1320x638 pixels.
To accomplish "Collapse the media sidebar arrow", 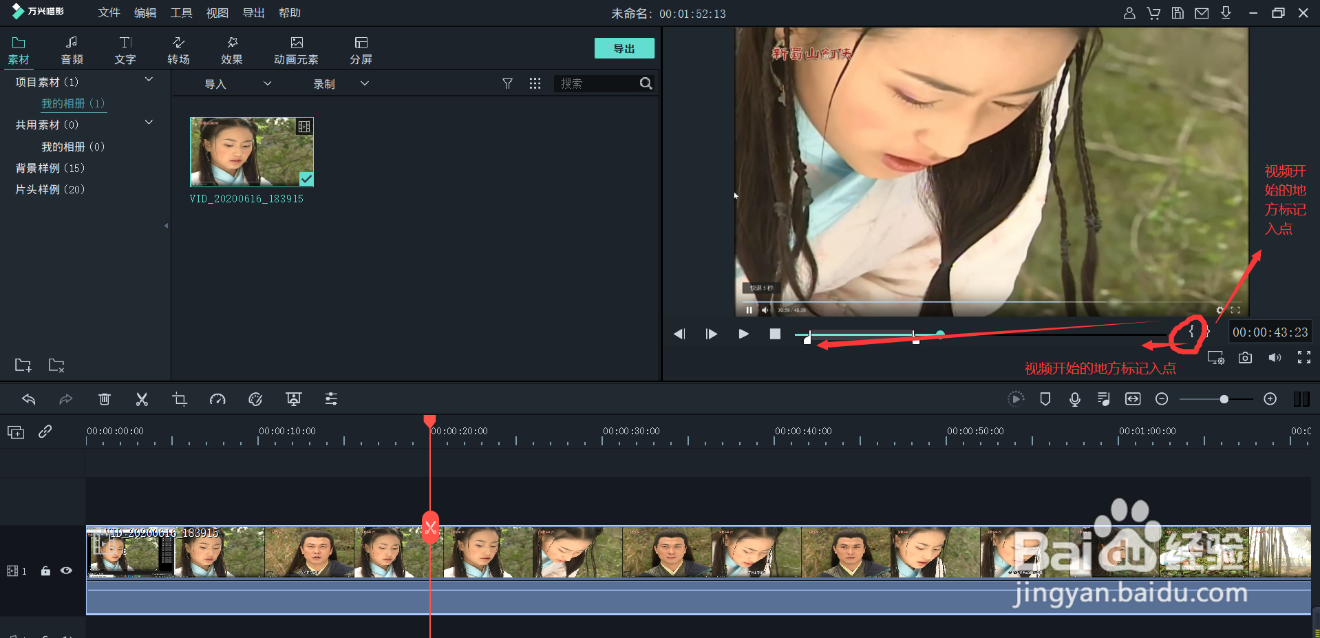I will [166, 226].
